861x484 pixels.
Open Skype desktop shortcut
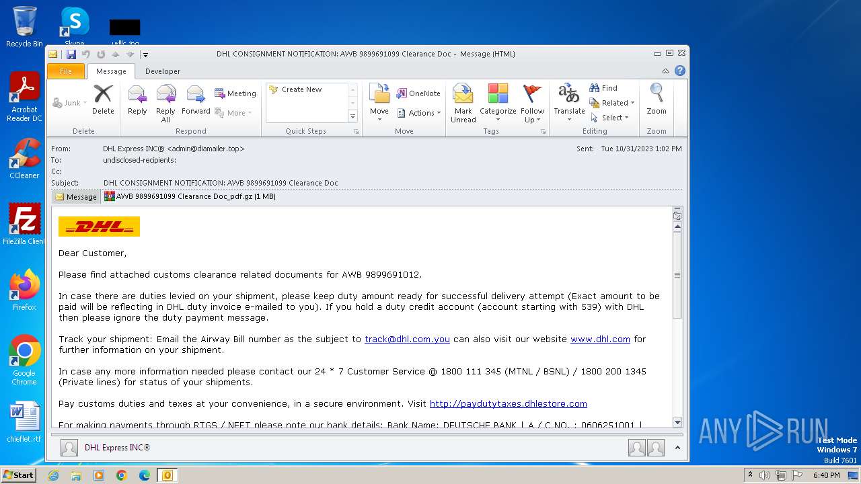tap(74, 27)
